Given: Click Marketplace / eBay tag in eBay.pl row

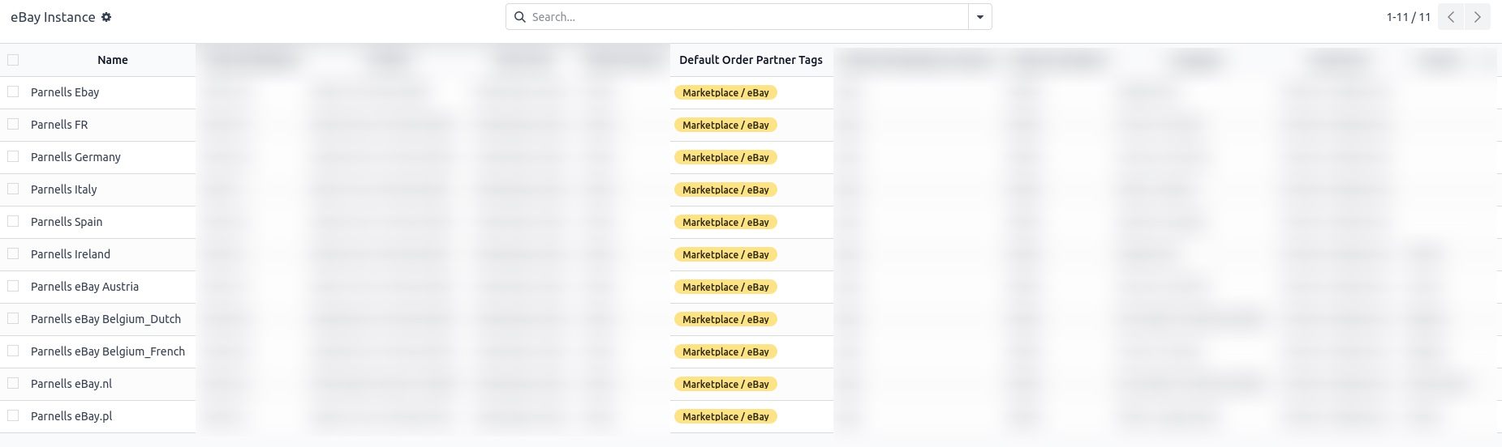Looking at the screenshot, I should [x=725, y=416].
